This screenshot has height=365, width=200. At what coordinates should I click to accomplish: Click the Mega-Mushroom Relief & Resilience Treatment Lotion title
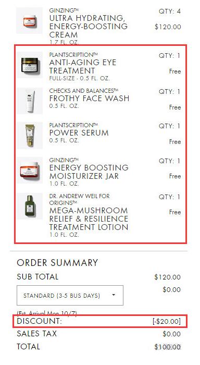tap(89, 219)
